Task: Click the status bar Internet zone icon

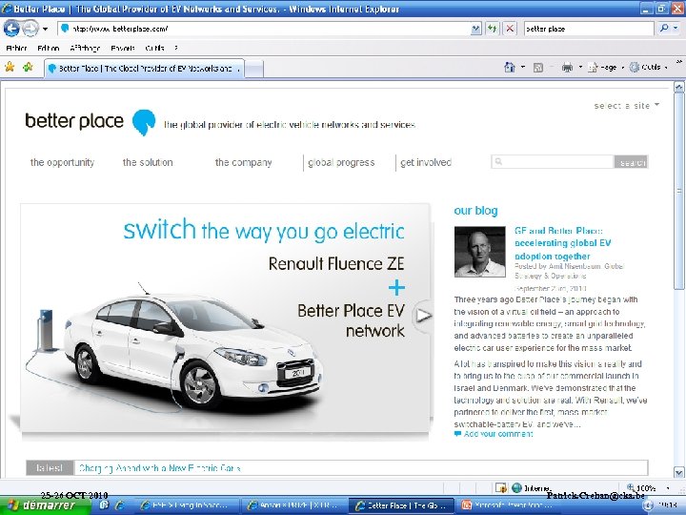Action: tap(516, 487)
